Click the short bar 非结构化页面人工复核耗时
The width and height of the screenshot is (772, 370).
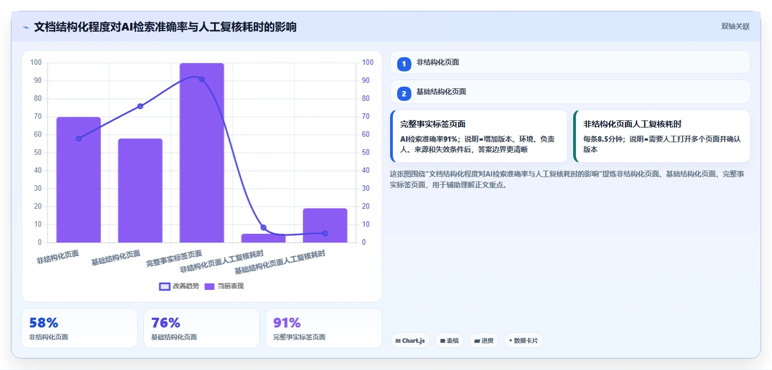(x=263, y=238)
